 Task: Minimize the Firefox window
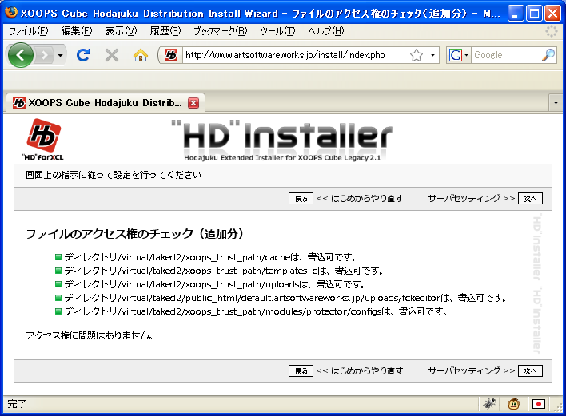[516, 14]
